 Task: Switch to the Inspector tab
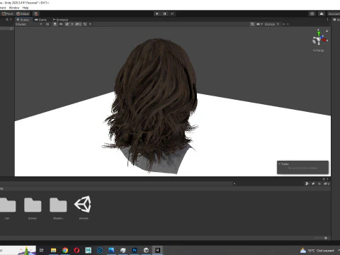click(336, 20)
